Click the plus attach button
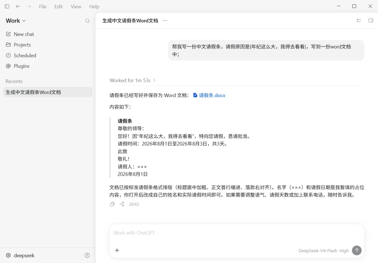The image size is (378, 263). click(x=117, y=250)
